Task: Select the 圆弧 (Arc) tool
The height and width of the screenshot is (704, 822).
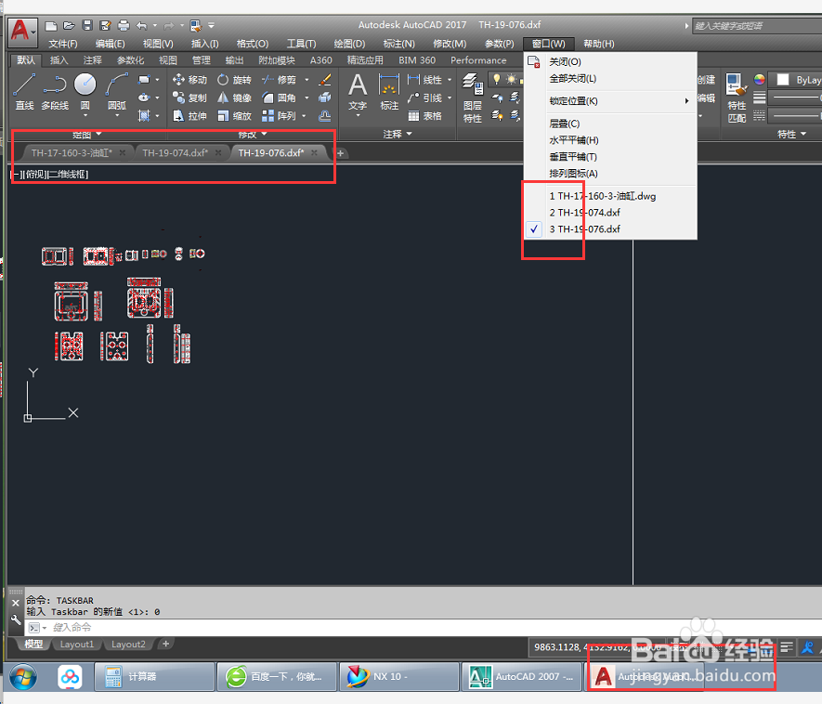Action: pos(116,92)
